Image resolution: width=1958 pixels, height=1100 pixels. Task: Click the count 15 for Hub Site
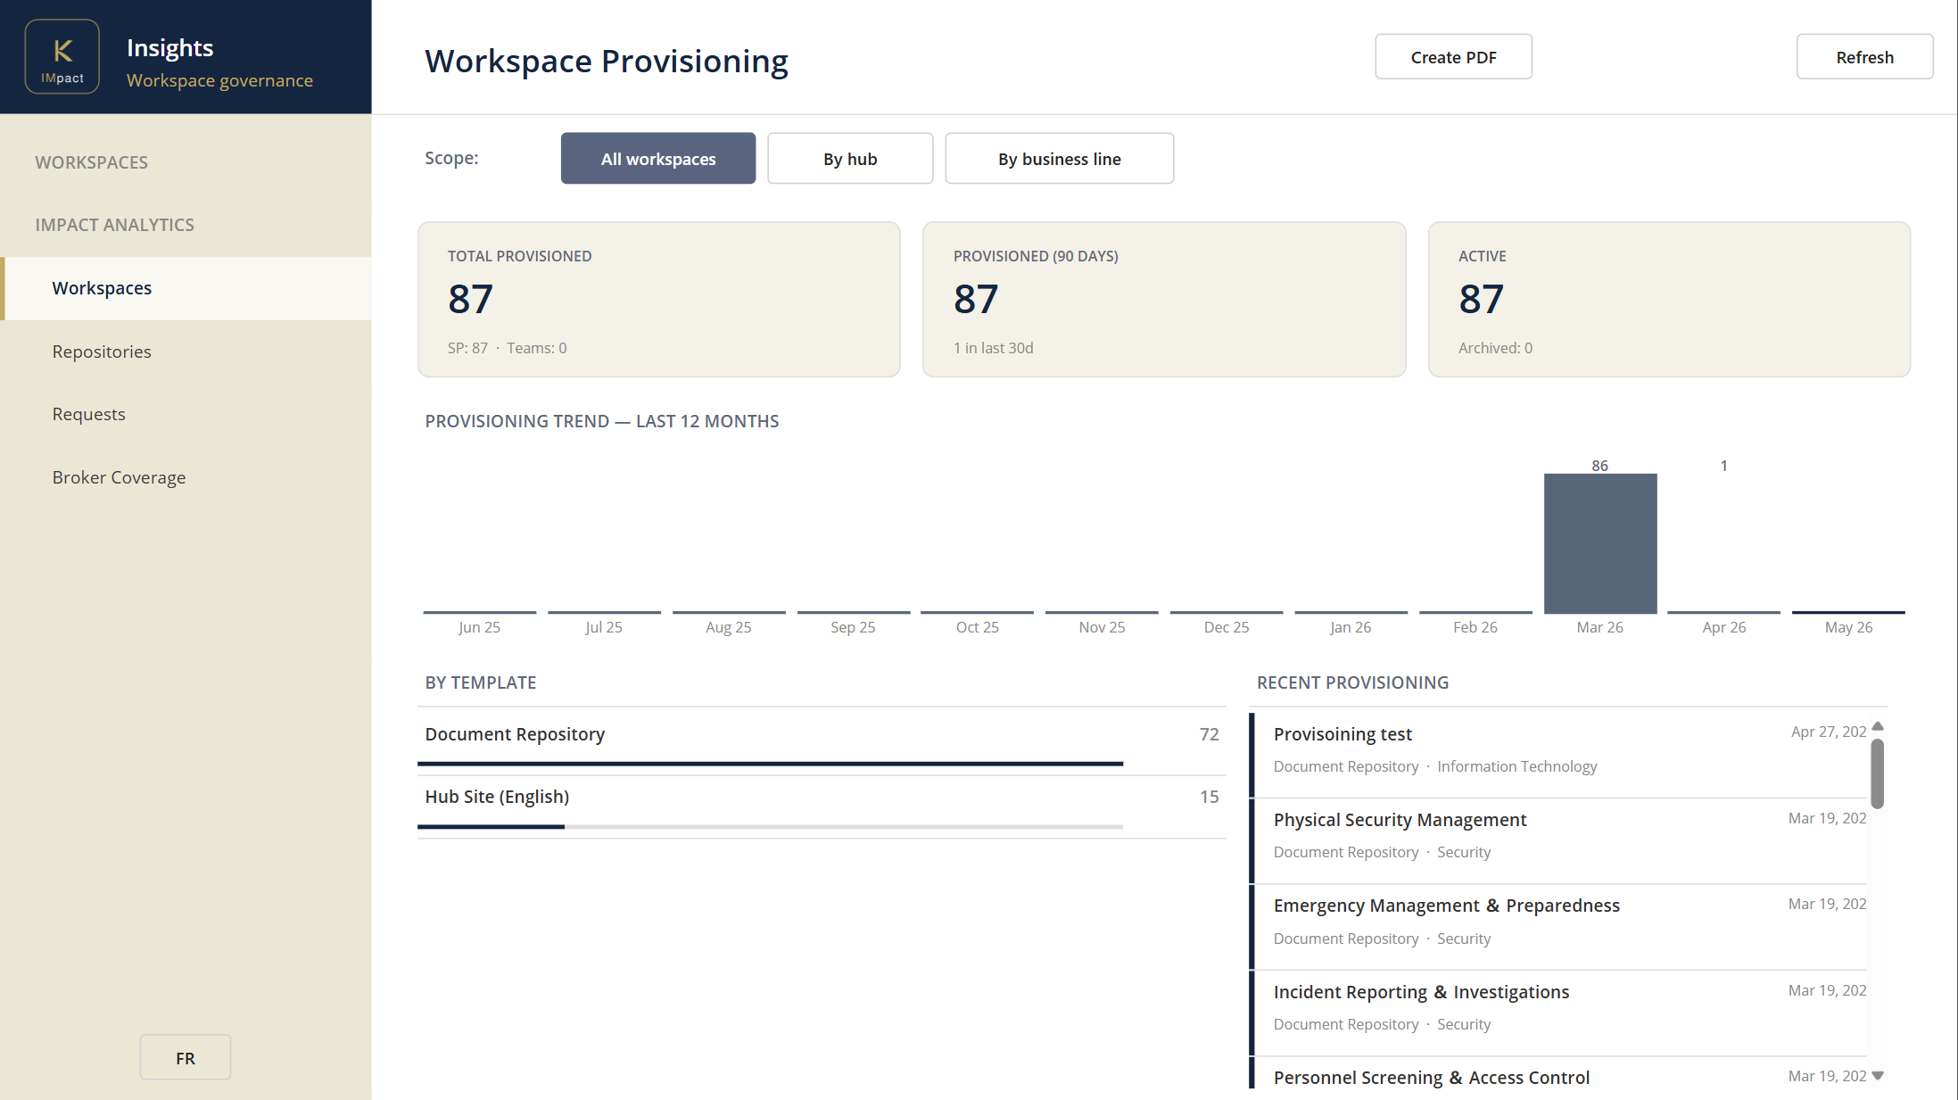1209,797
